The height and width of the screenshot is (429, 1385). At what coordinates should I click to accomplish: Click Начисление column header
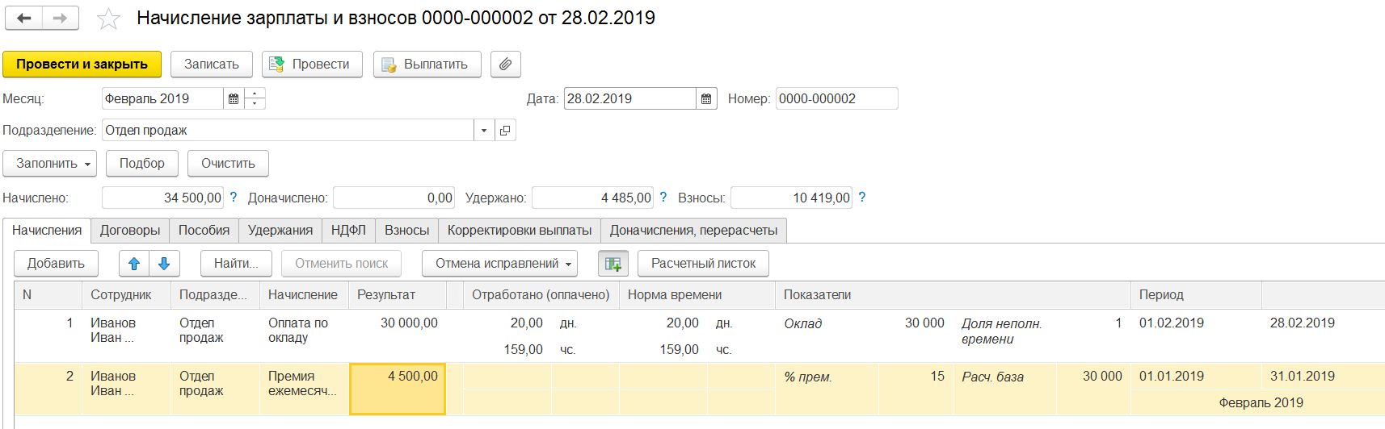point(304,294)
